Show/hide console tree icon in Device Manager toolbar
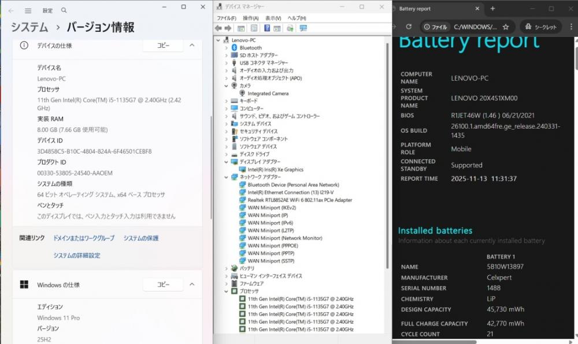Image resolution: width=578 pixels, height=344 pixels. tap(241, 28)
